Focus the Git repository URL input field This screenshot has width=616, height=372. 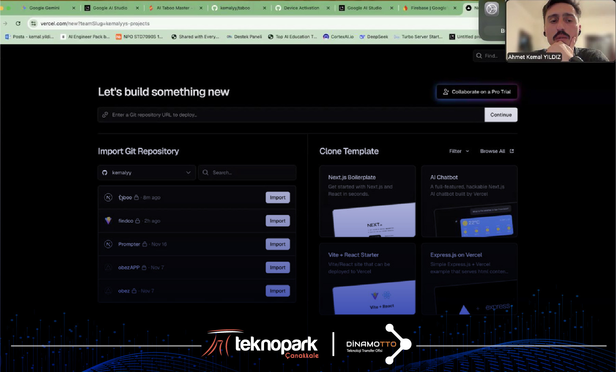291,115
